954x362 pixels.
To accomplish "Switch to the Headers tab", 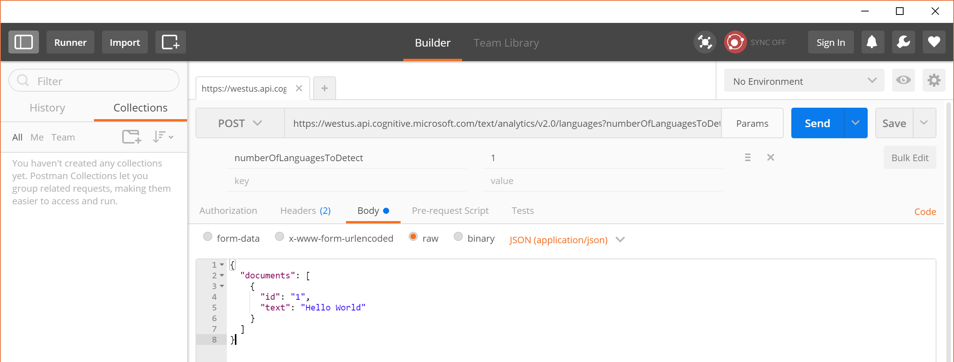I will click(305, 211).
